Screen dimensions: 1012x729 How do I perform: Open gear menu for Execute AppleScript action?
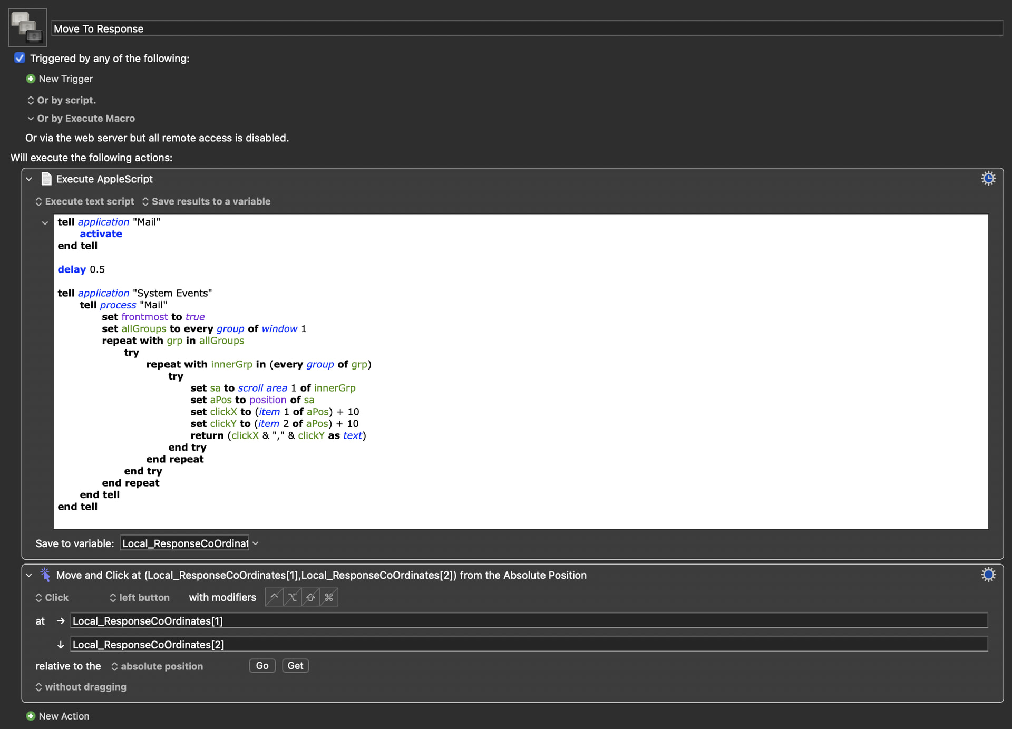coord(988,179)
